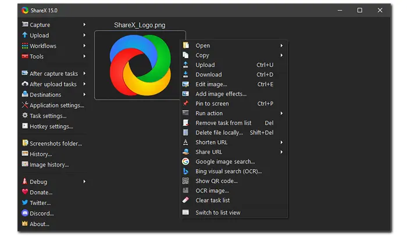Open Hotkey settings... from sidebar

(x=51, y=126)
